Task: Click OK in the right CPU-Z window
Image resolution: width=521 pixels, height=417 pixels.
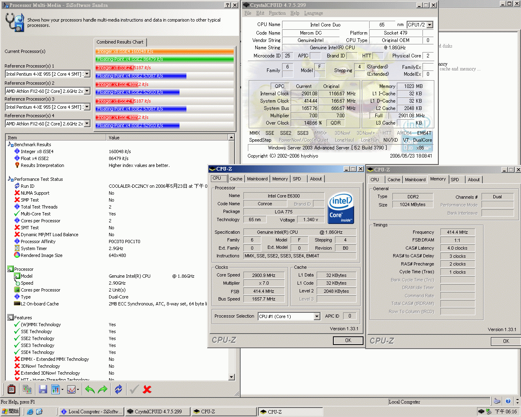Action: tap(506, 341)
